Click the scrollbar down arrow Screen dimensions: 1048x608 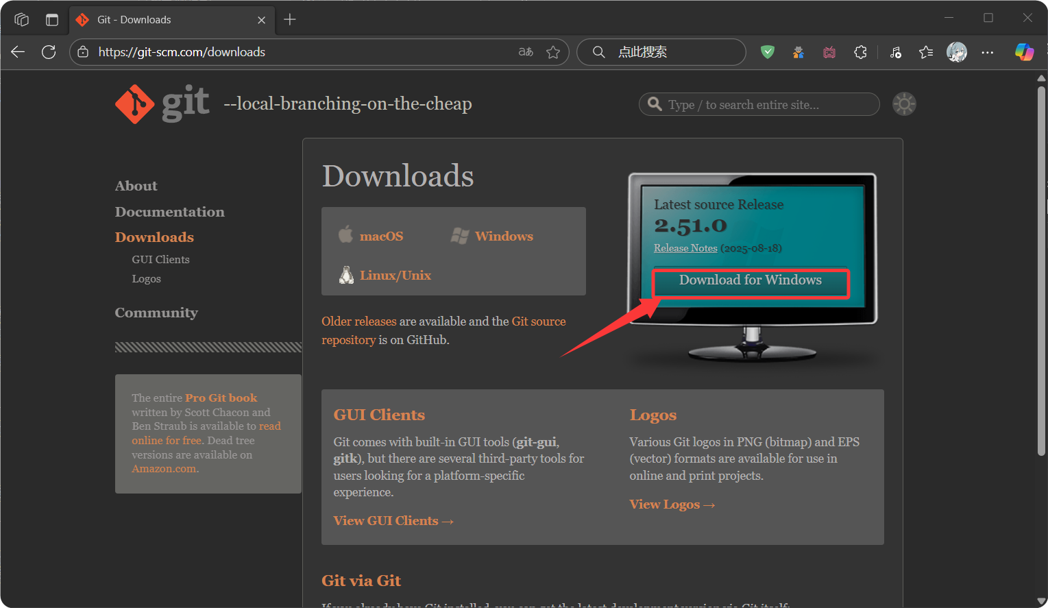pos(1041,601)
